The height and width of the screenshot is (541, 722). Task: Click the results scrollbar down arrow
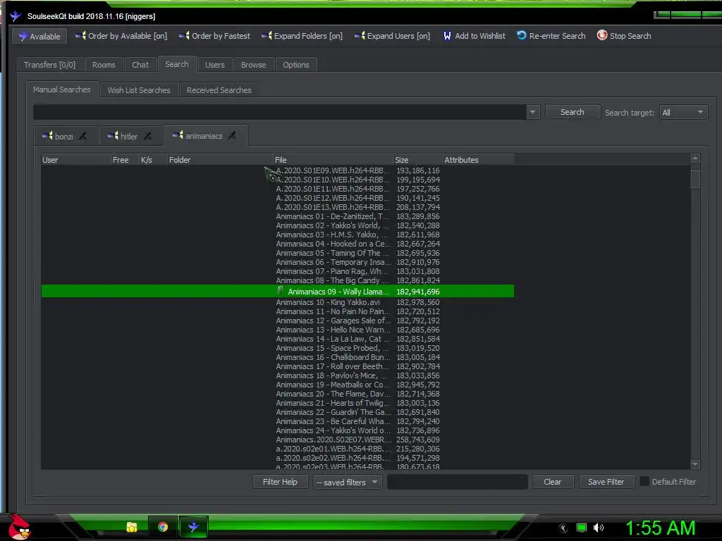pos(695,465)
